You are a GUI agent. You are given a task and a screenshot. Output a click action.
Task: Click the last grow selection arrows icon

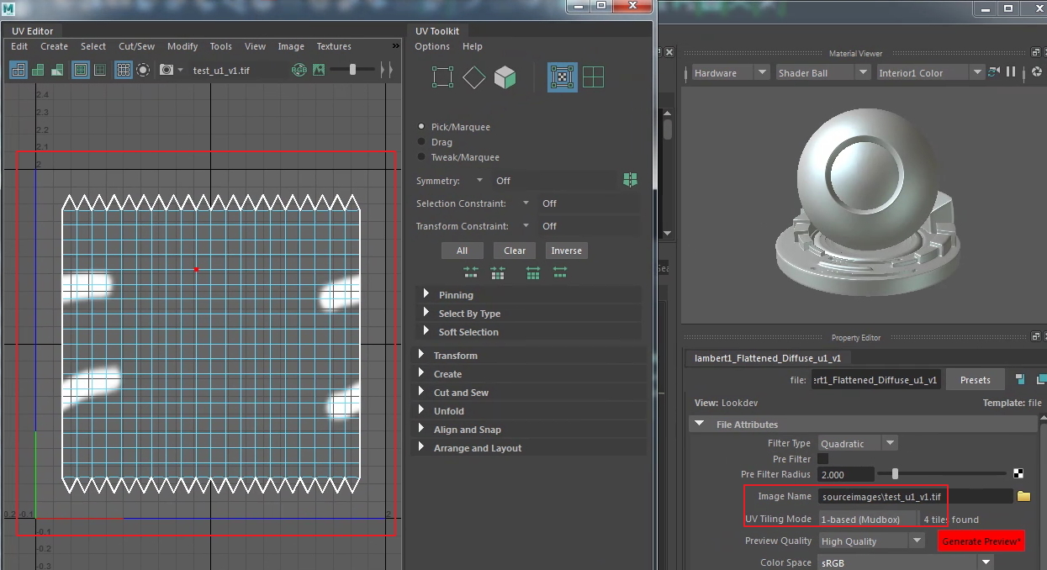pos(560,272)
